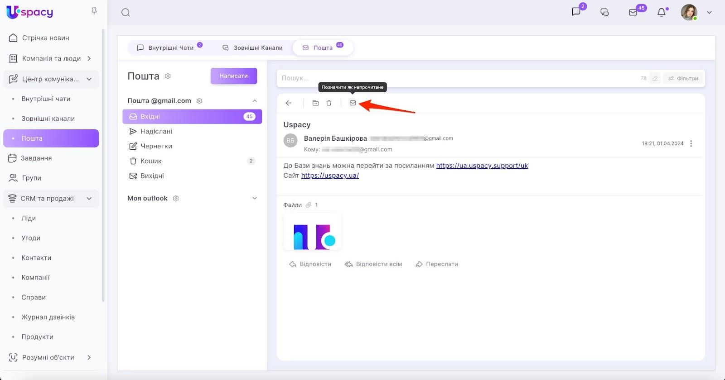Screen dimensions: 725x380
Task: Open Журнал дзвінків in sidebar
Action: pos(48,317)
